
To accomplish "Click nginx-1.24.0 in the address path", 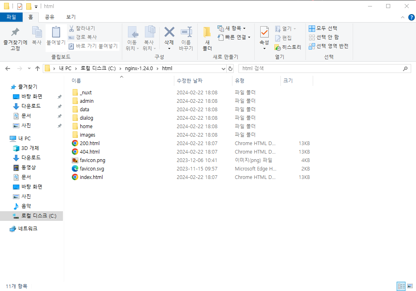I will click(x=139, y=69).
